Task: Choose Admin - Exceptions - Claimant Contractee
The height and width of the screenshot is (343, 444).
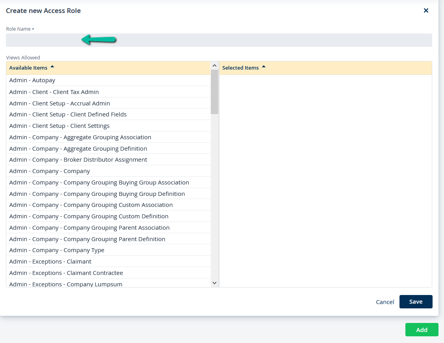Action: tap(66, 273)
